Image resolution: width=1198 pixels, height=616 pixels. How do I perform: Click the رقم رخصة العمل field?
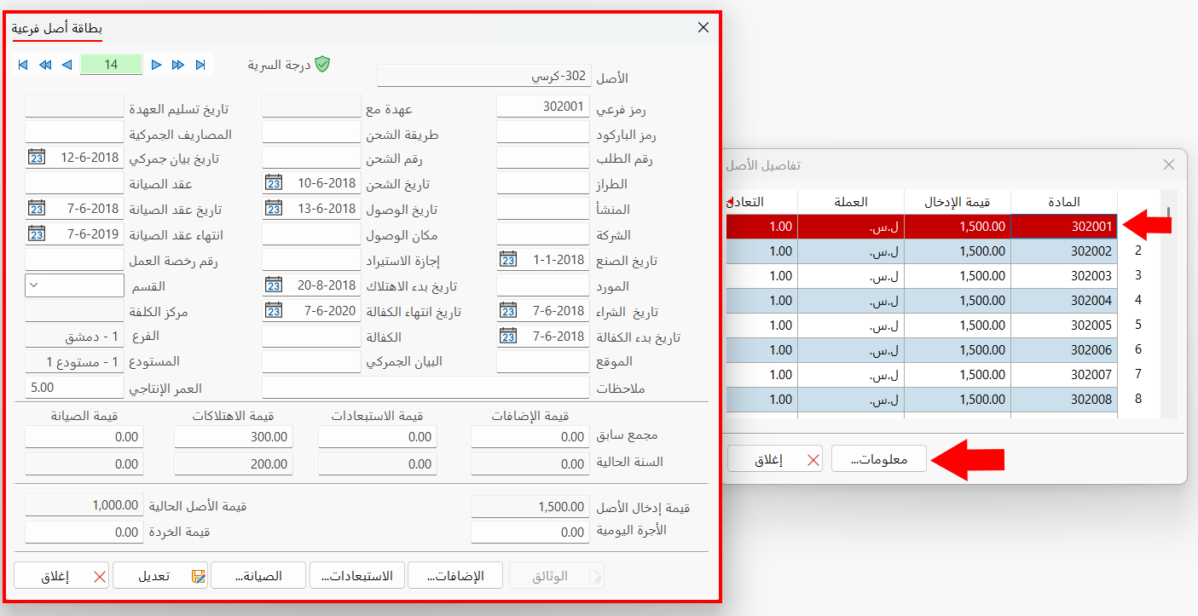tap(75, 260)
